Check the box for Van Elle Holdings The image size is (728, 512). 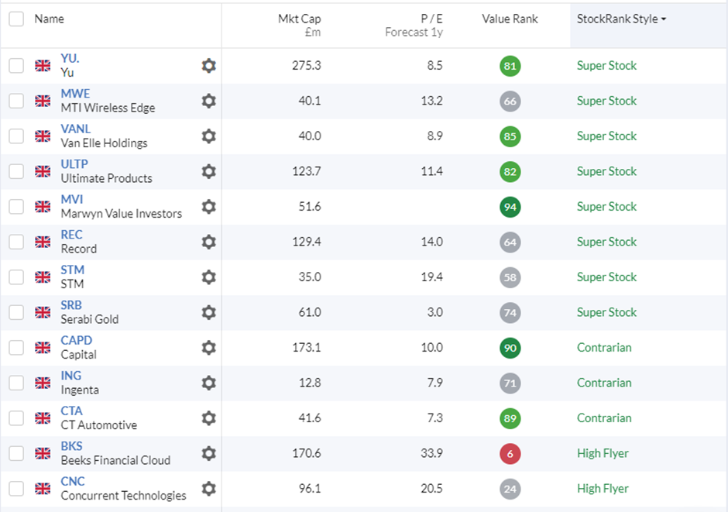click(x=16, y=136)
